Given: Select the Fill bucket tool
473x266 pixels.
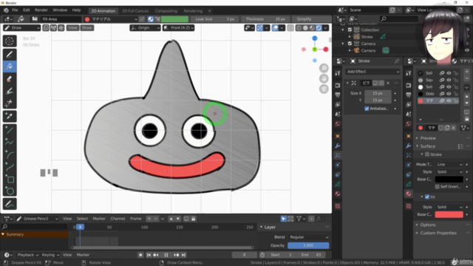Looking at the screenshot, I should (x=10, y=66).
